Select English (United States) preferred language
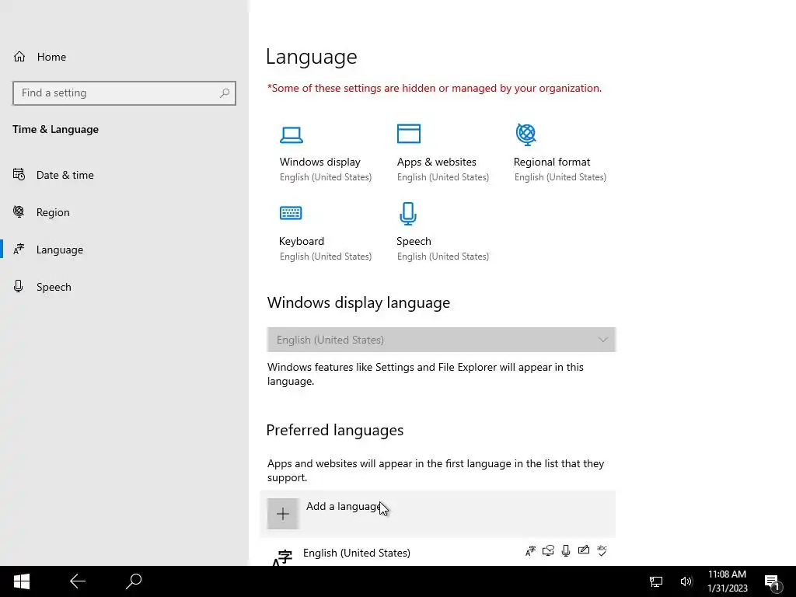This screenshot has width=796, height=597. click(438, 553)
